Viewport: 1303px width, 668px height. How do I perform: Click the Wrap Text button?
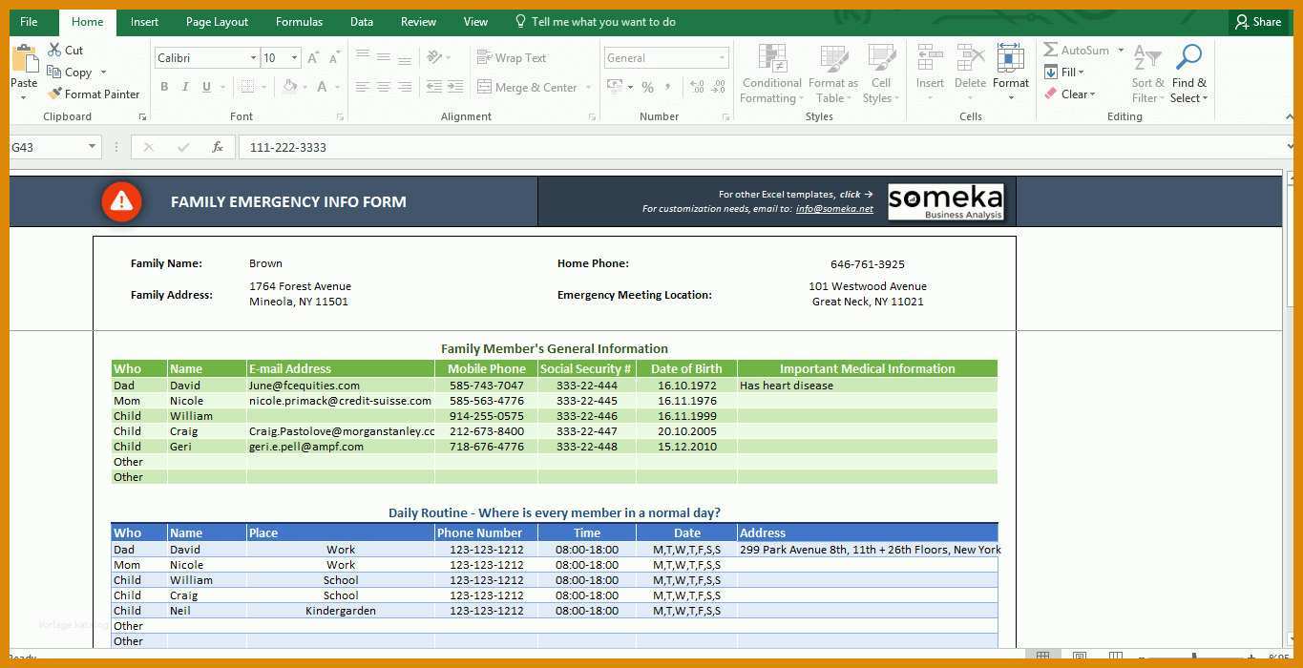(x=512, y=58)
